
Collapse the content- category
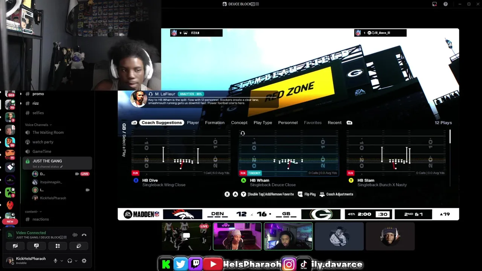tap(33, 212)
